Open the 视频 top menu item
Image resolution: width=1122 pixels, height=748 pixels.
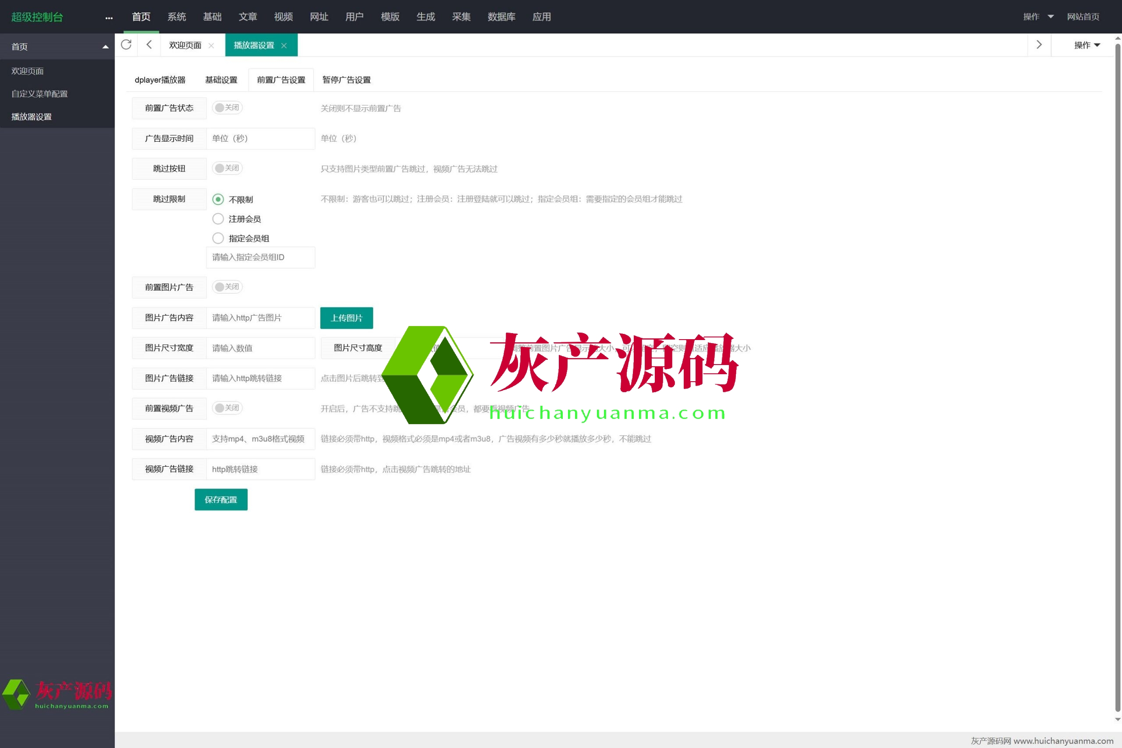[x=283, y=17]
